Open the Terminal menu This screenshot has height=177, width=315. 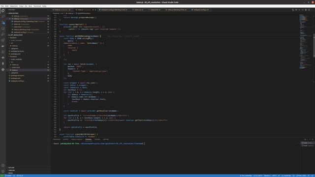pyautogui.click(x=37, y=6)
